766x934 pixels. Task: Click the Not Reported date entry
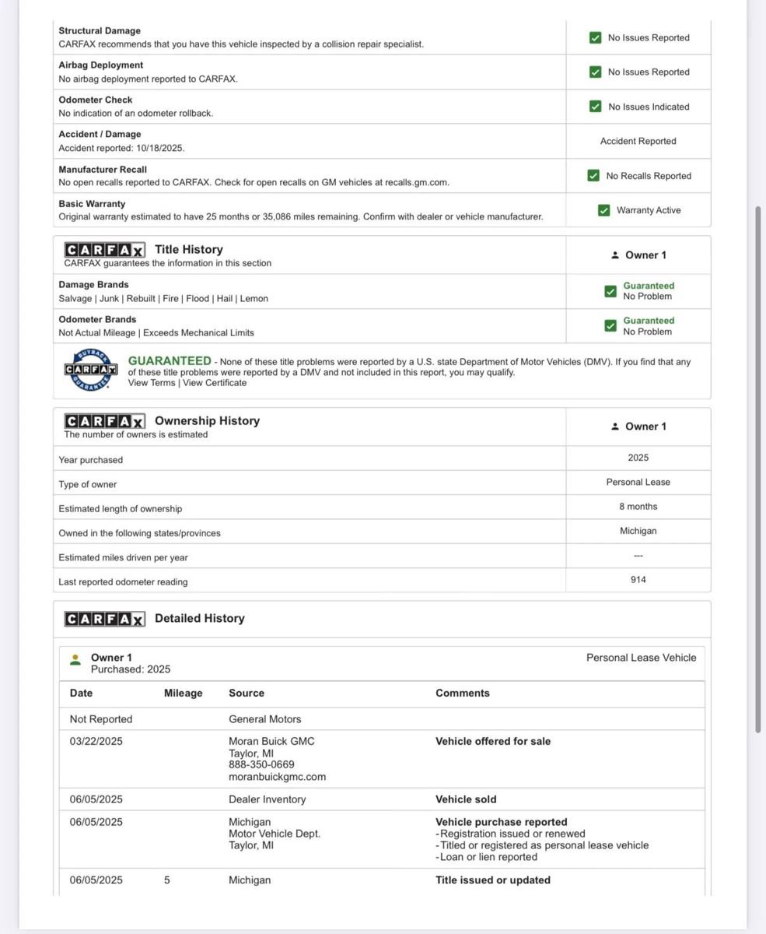click(x=101, y=719)
